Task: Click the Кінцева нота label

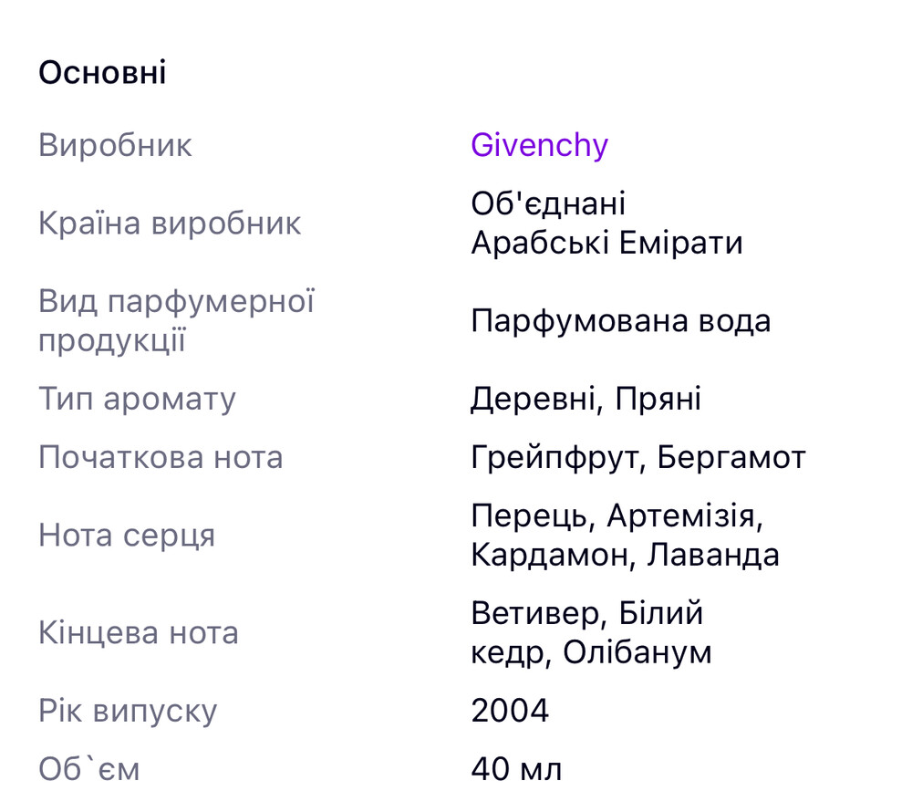Action: (x=139, y=633)
